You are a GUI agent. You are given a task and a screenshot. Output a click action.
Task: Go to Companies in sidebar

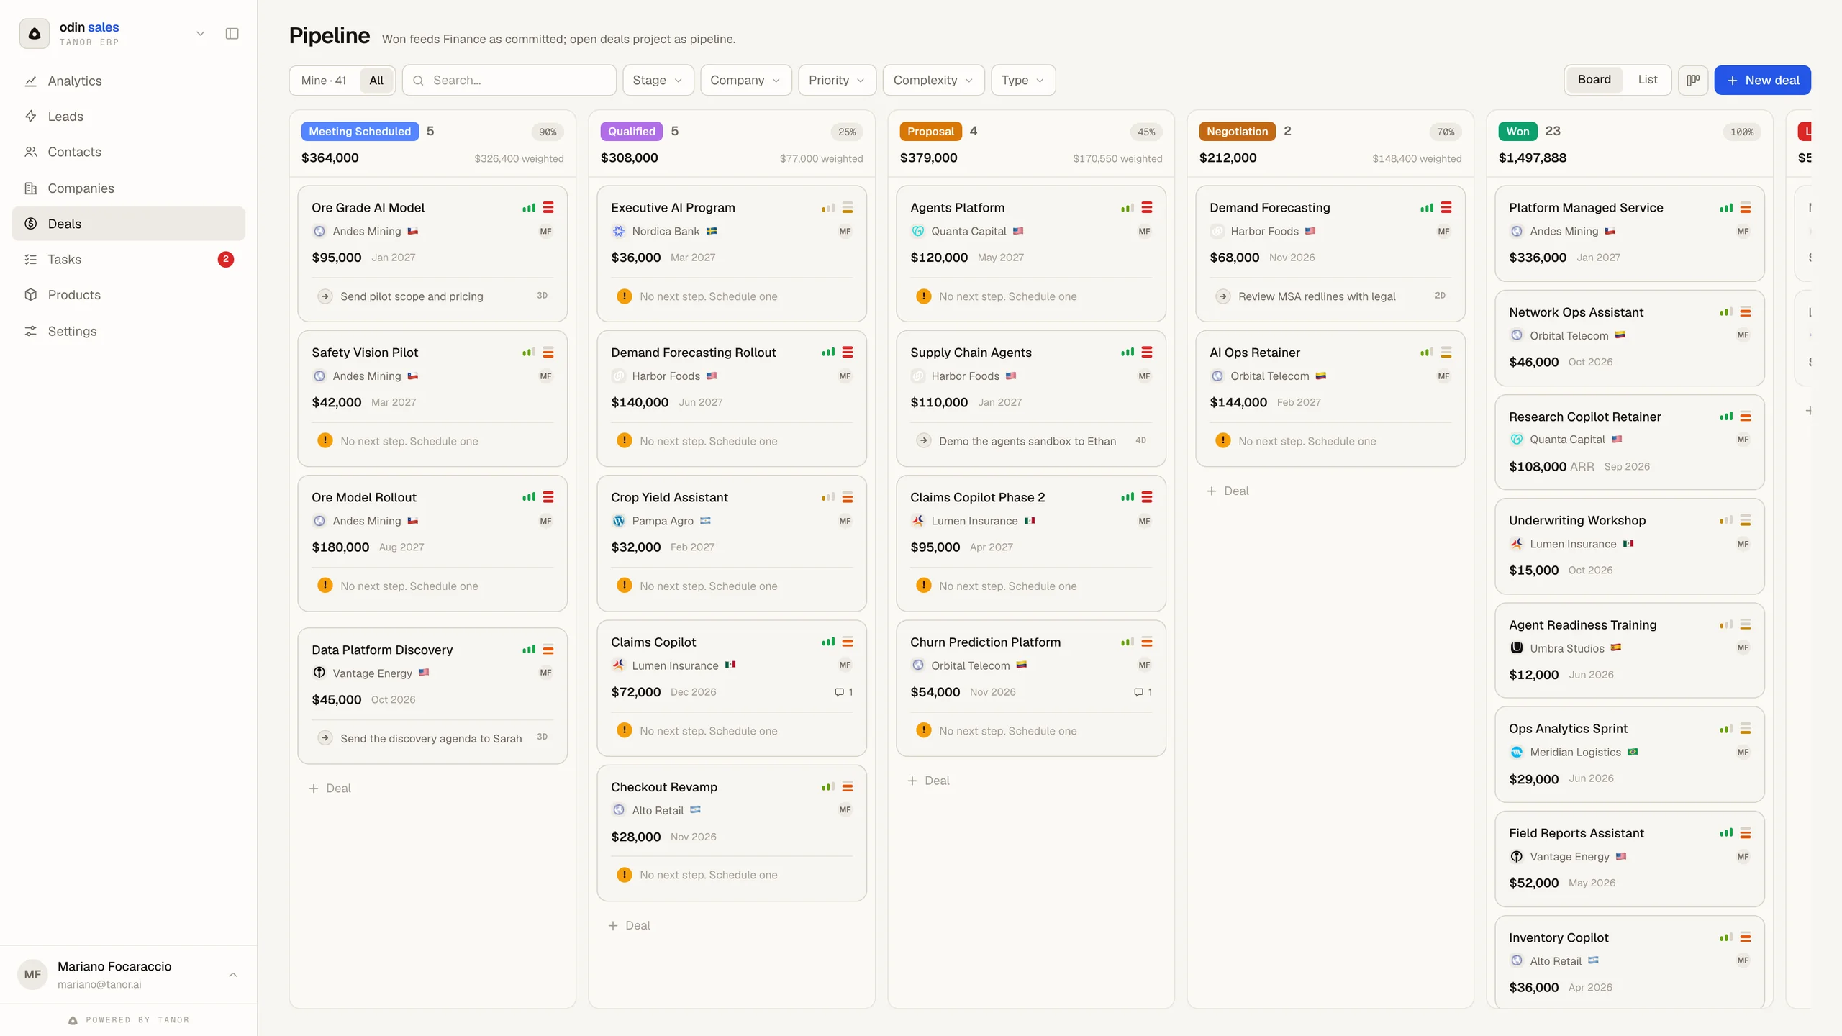coord(128,188)
